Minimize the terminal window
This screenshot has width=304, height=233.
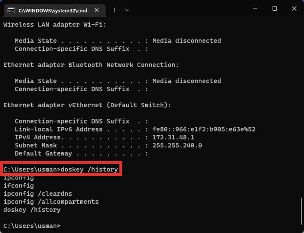(x=255, y=8)
